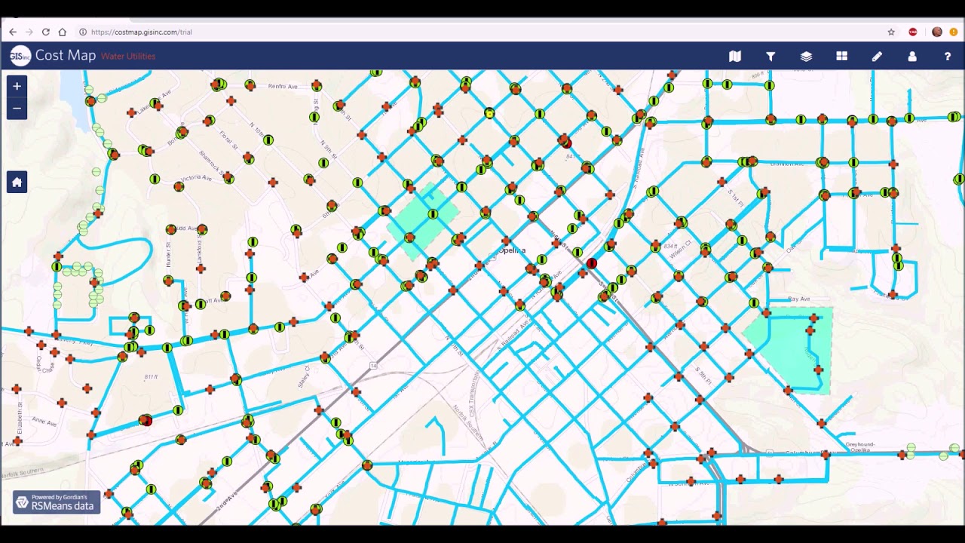Click the Greyhound-Opelika label
This screenshot has width=965, height=543.
[x=859, y=447]
